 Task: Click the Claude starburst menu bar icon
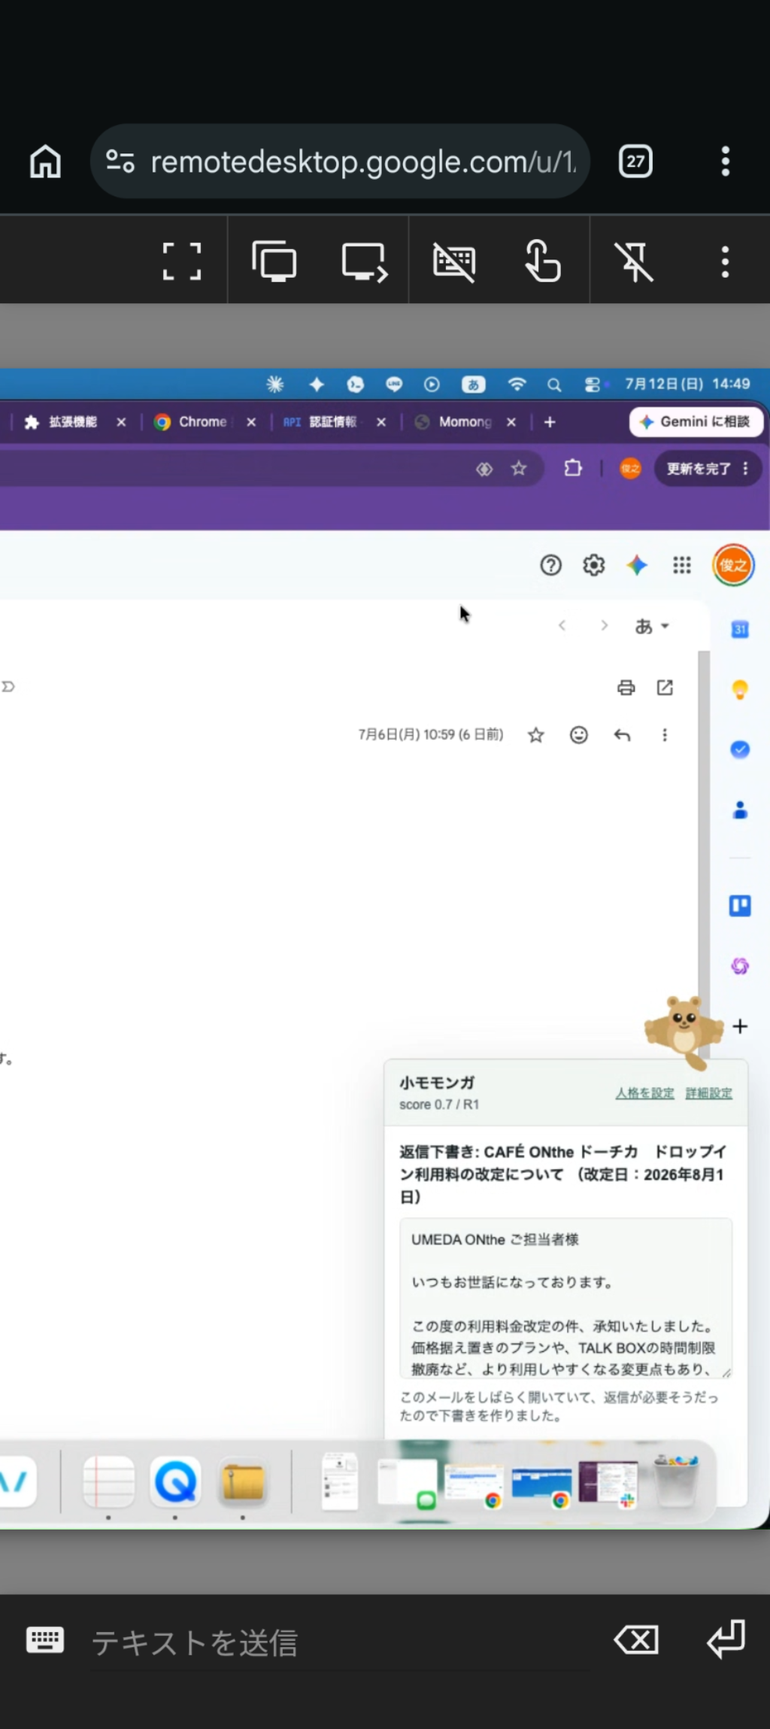click(x=275, y=384)
